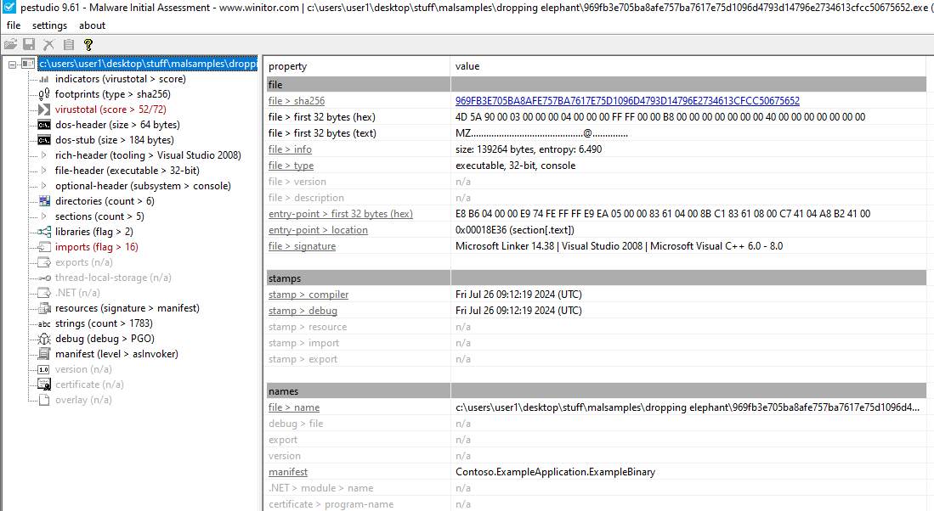Click the 'file > signature' property link
The height and width of the screenshot is (511, 934).
pos(302,245)
